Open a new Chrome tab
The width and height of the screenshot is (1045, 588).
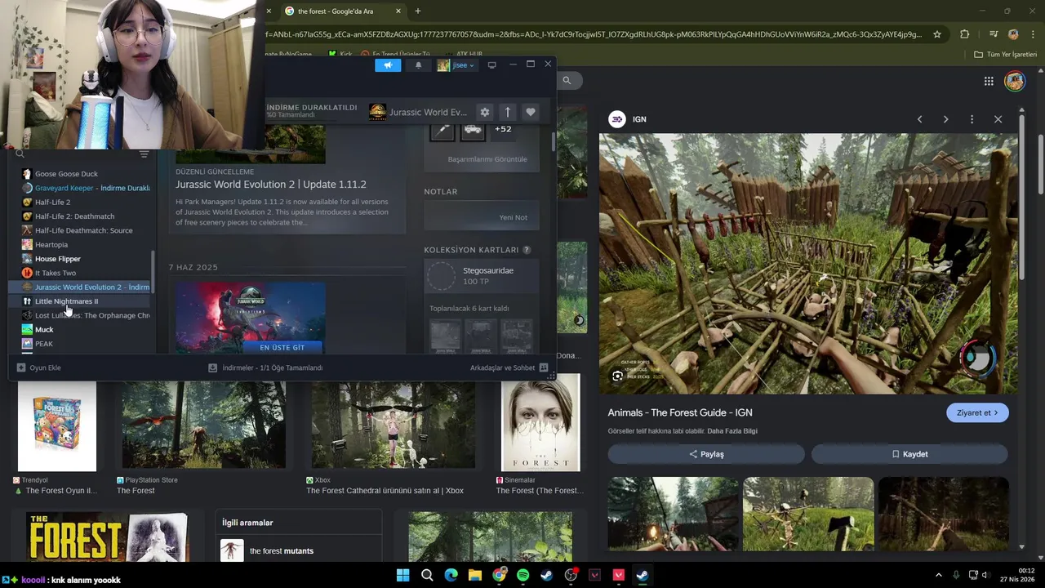tap(418, 11)
